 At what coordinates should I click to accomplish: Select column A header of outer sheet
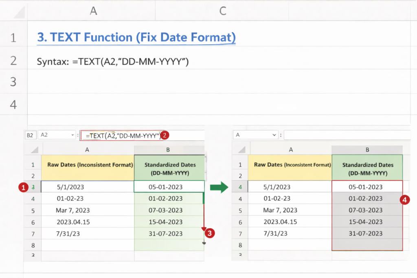click(x=92, y=11)
